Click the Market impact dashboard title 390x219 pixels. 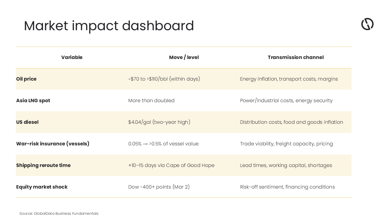[x=109, y=26]
